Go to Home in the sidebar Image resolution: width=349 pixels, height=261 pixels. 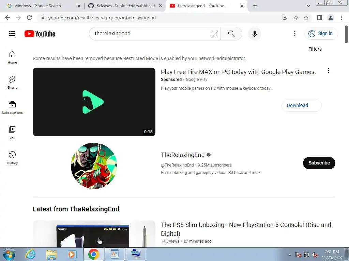(12, 57)
